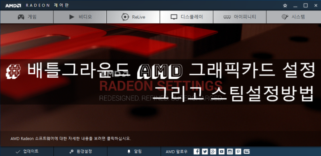Open the last social icon after Pinterest
The image size is (321, 156).
click(x=246, y=152)
